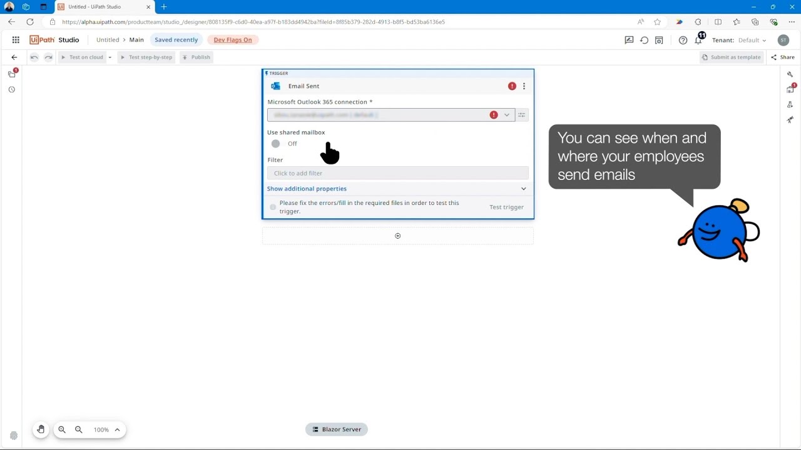Open notifications bell in the header
The height and width of the screenshot is (450, 801).
698,40
